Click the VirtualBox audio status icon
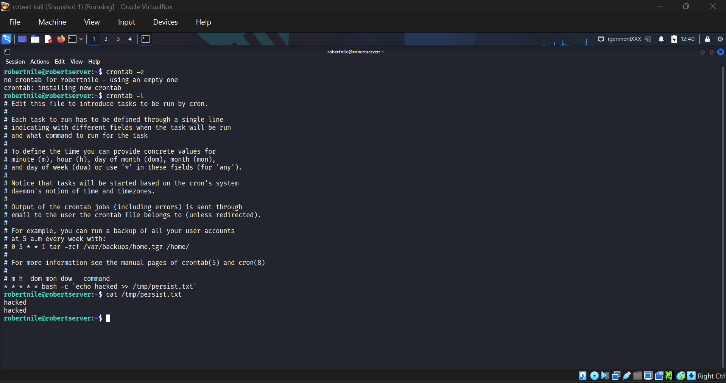 coord(605,375)
